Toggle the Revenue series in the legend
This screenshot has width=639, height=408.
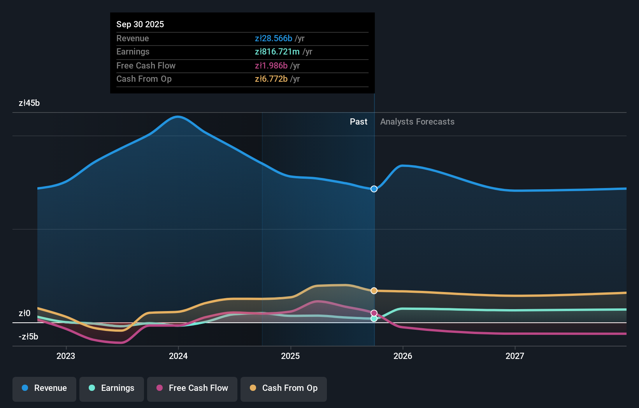(44, 389)
